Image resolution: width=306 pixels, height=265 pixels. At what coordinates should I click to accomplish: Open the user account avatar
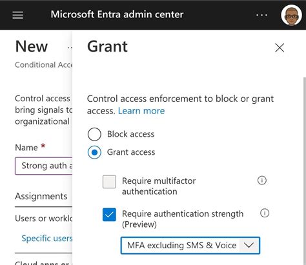(291, 15)
